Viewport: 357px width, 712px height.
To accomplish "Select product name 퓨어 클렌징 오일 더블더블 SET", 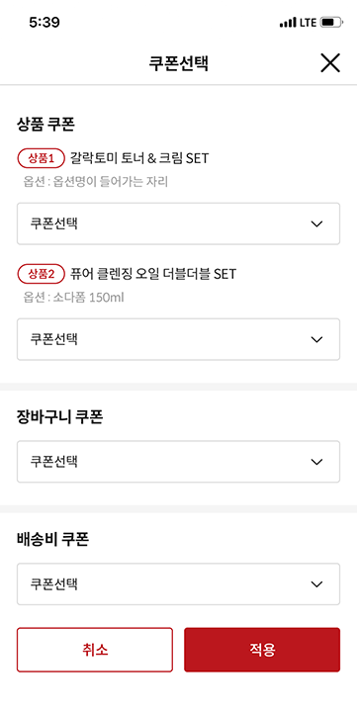I will [153, 274].
